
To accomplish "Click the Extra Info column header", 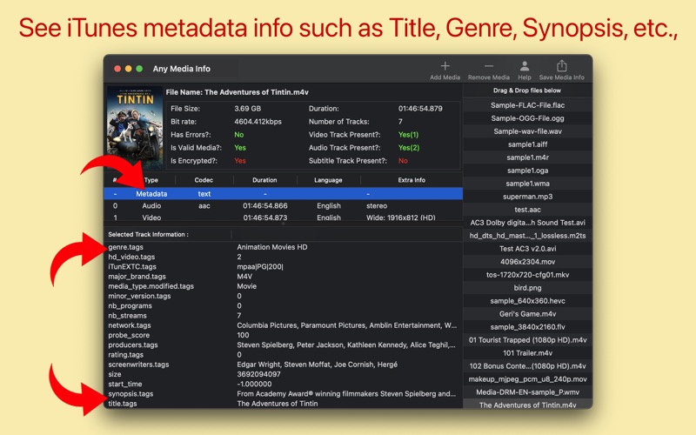I will [412, 180].
